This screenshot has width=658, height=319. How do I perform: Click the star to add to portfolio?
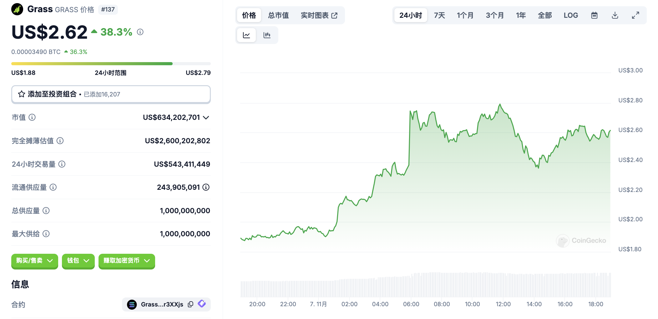(x=22, y=94)
